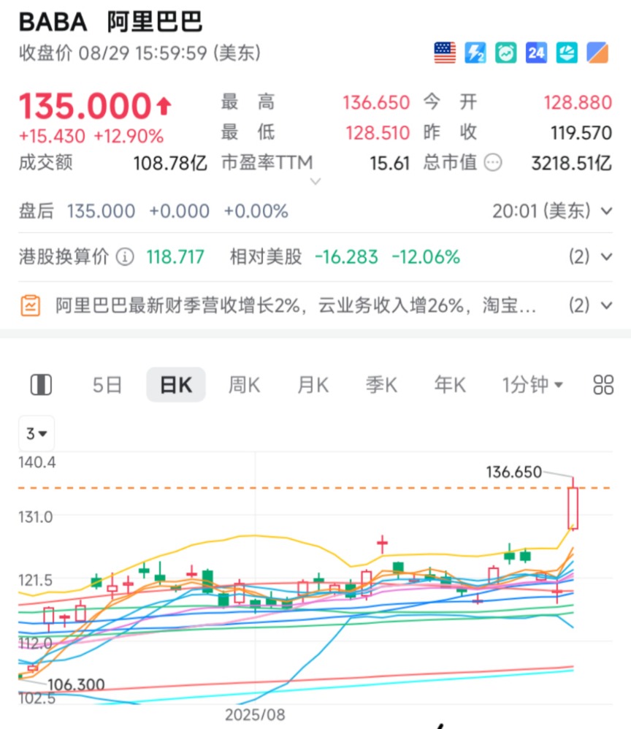The width and height of the screenshot is (631, 729).
Task: Tap the 相对美股 -16.283 difference
Action: 346,256
